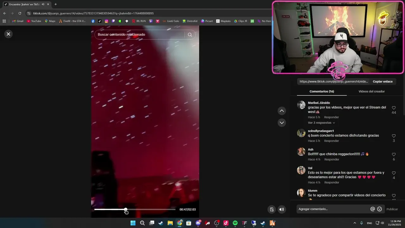Click the video progress bar scrubber

(126, 209)
